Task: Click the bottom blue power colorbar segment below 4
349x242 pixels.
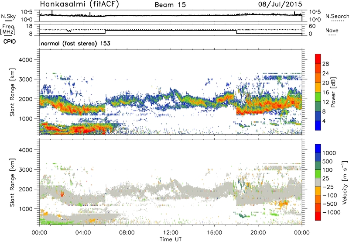Action: (318, 126)
